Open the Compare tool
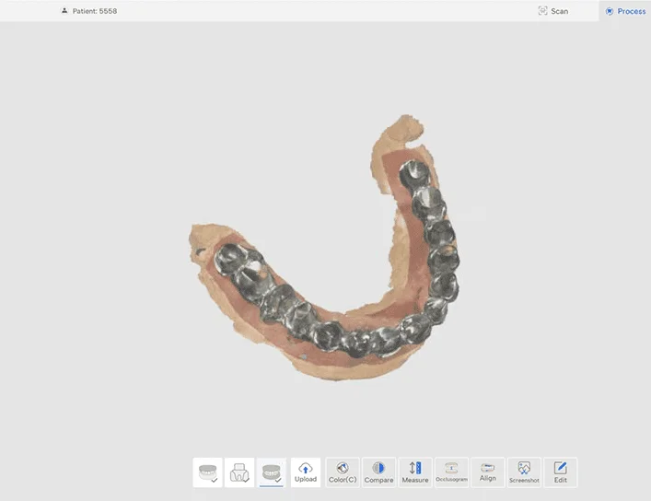 [378, 472]
